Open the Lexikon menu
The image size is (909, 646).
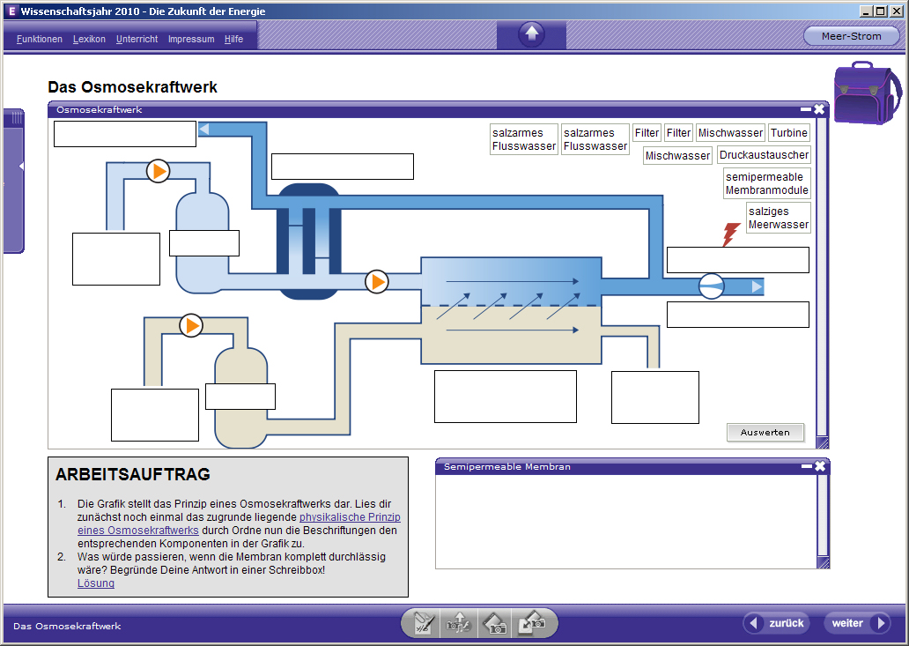pos(89,39)
